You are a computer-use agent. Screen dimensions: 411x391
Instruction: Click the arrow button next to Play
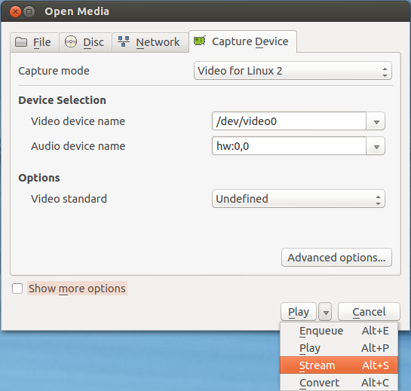tap(325, 312)
